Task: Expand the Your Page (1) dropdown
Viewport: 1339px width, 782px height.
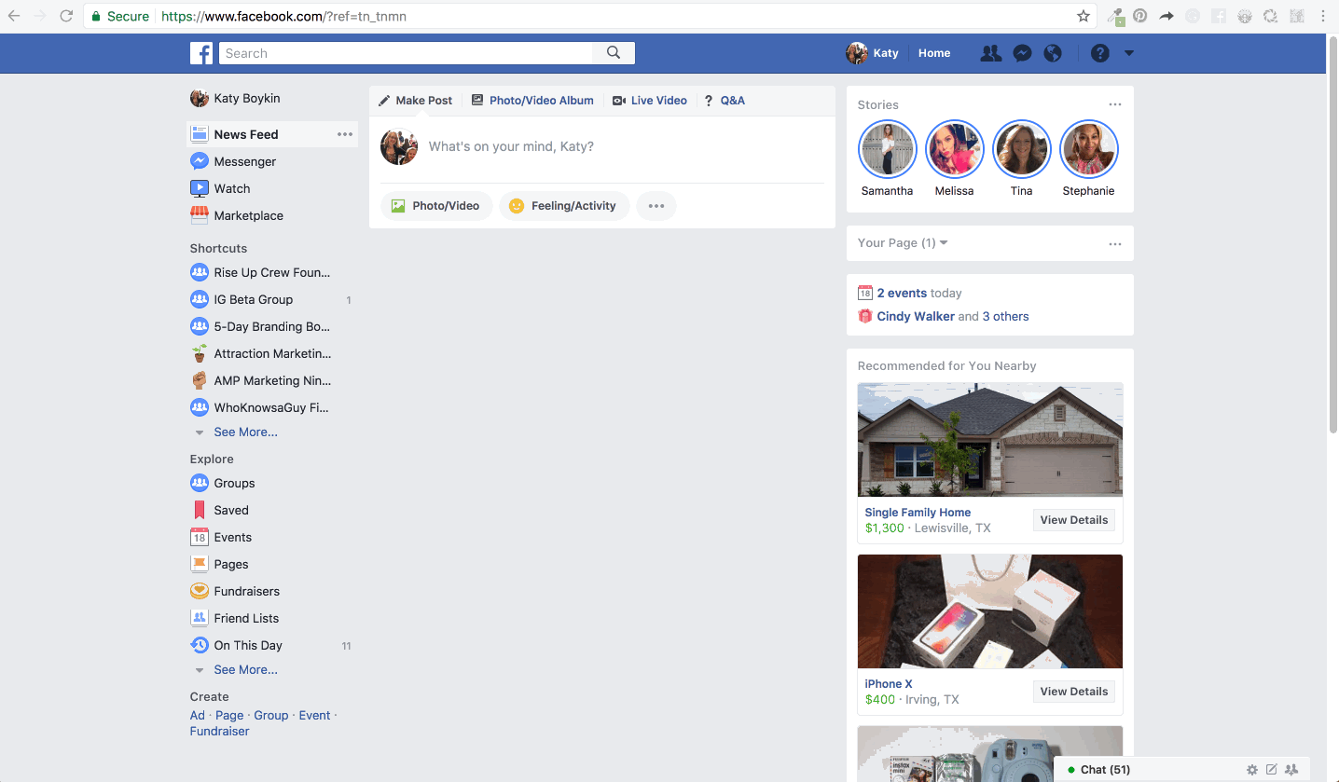Action: pos(903,243)
